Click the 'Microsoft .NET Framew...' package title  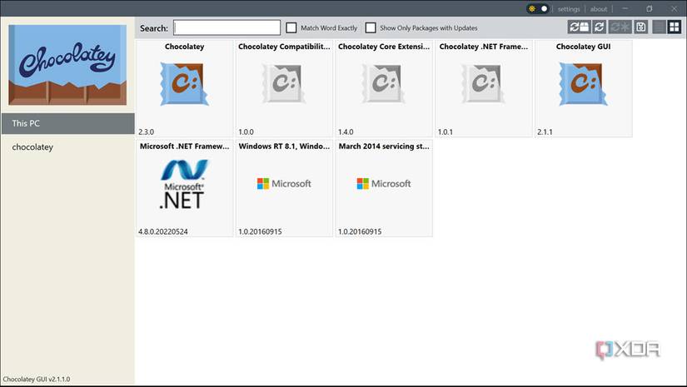pos(185,146)
